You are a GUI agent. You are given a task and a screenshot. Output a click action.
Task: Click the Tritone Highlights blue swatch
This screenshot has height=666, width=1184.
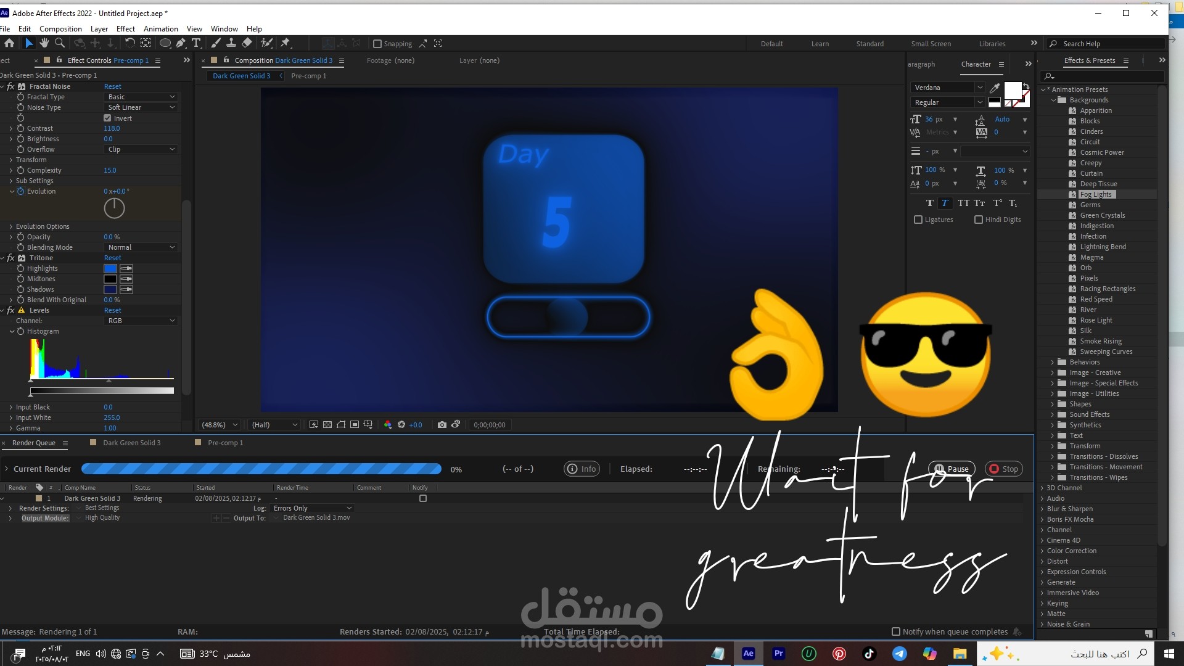click(x=110, y=269)
